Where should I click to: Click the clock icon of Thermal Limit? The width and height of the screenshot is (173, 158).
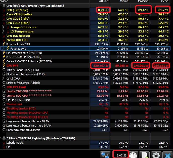point(4,104)
